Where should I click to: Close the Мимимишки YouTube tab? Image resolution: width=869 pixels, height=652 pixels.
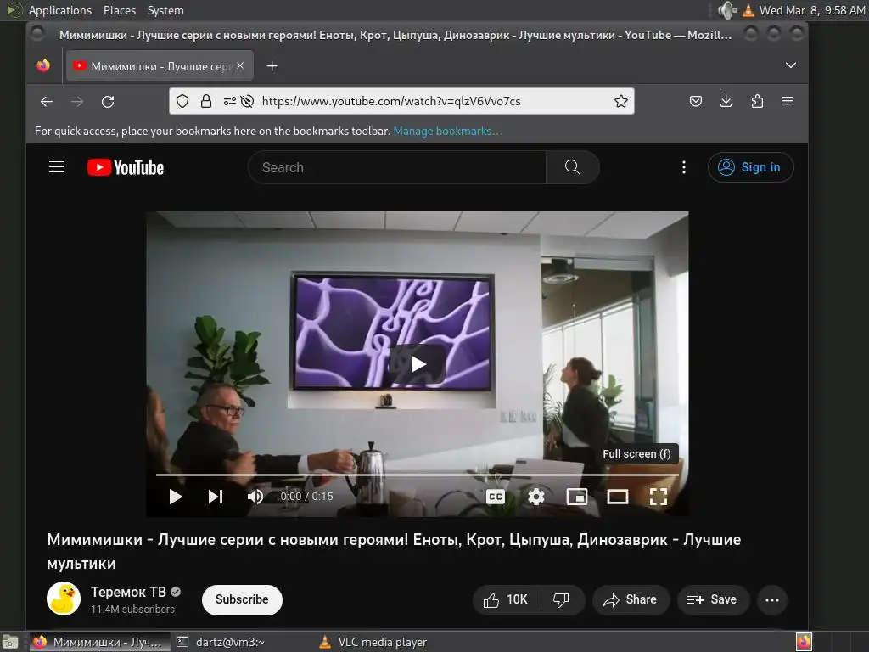coord(240,65)
